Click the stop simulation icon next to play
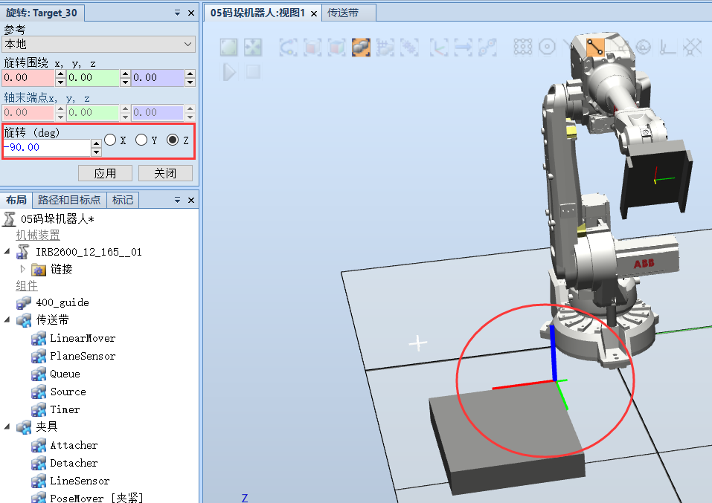Image resolution: width=712 pixels, height=503 pixels. tap(253, 72)
